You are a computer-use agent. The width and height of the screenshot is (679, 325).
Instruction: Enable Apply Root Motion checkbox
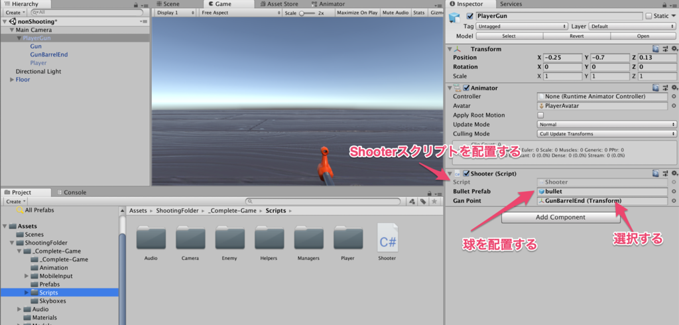tap(540, 115)
